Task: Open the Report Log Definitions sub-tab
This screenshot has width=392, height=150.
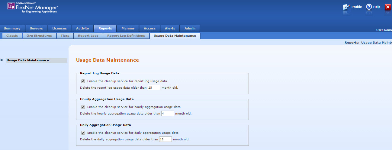Action: point(126,36)
